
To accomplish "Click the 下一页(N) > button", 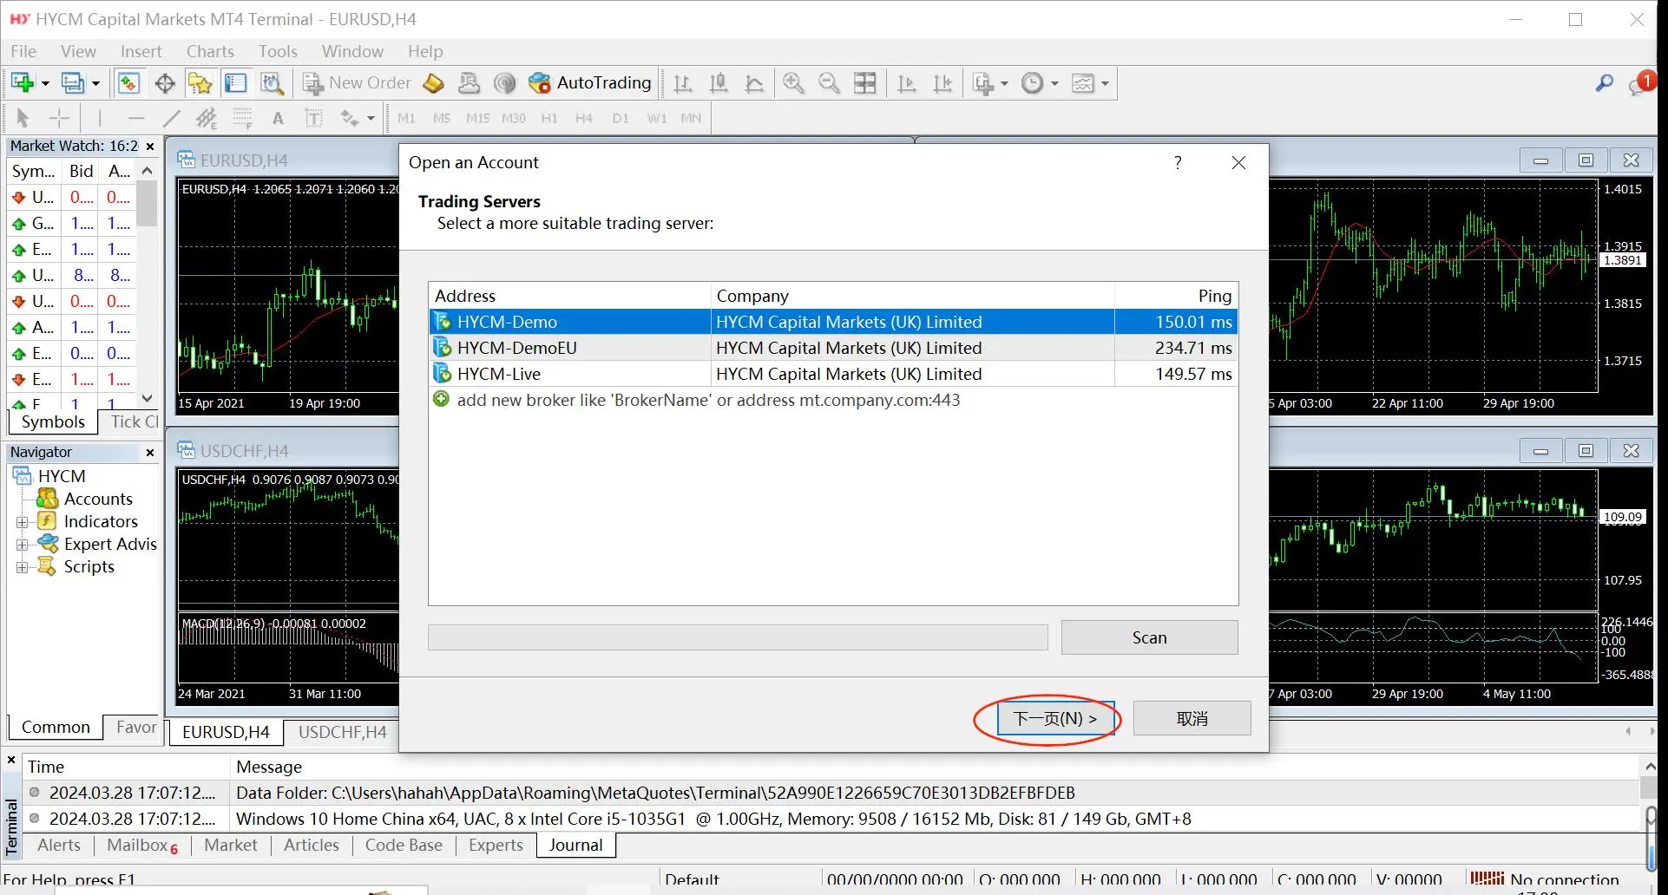I will [1054, 718].
